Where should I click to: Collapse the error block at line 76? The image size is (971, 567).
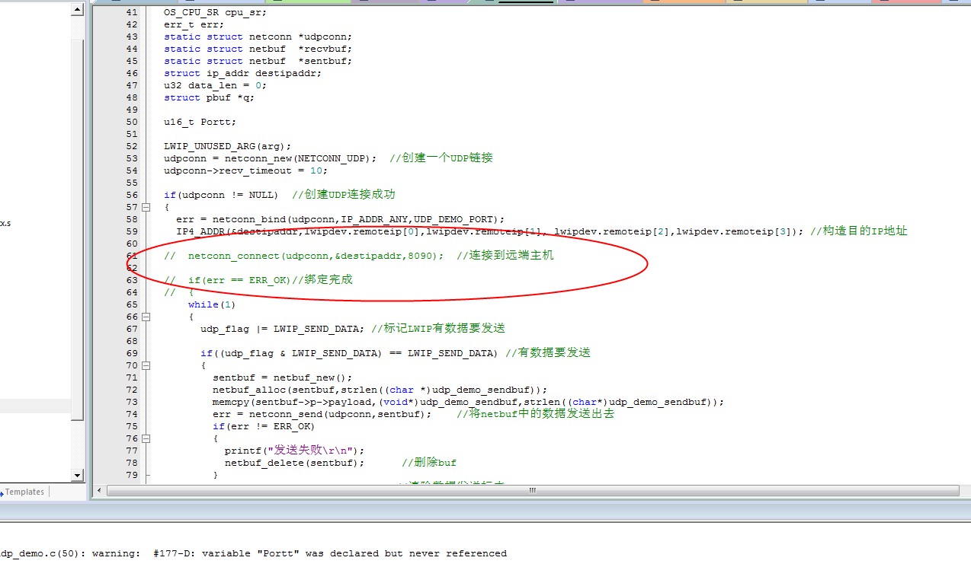(146, 438)
